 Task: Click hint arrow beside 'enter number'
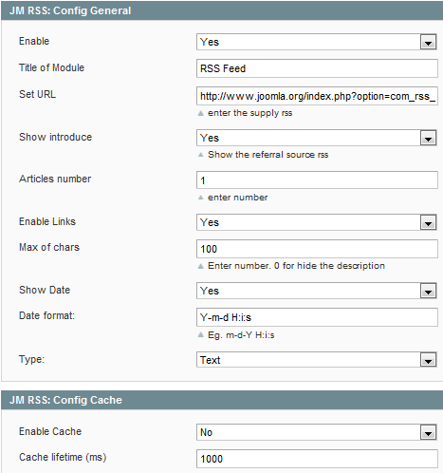200,198
